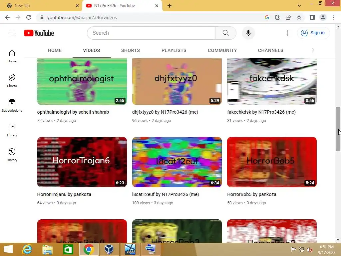Viewport: 341px width, 256px height.
Task: Bookmark this tab with star icon
Action: tap(299, 17)
